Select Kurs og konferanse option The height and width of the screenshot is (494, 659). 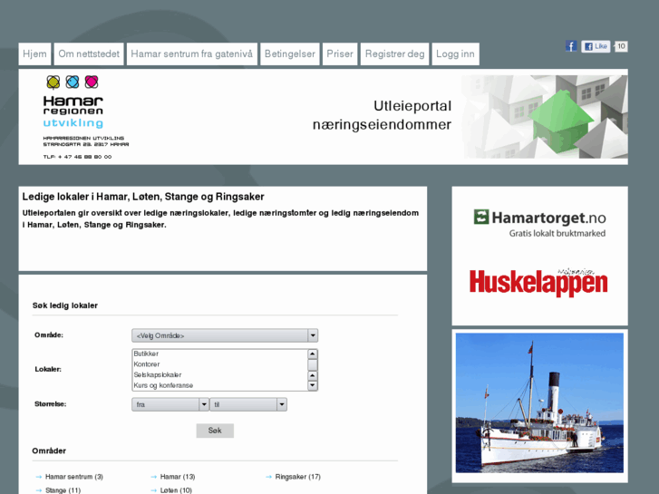[219, 385]
